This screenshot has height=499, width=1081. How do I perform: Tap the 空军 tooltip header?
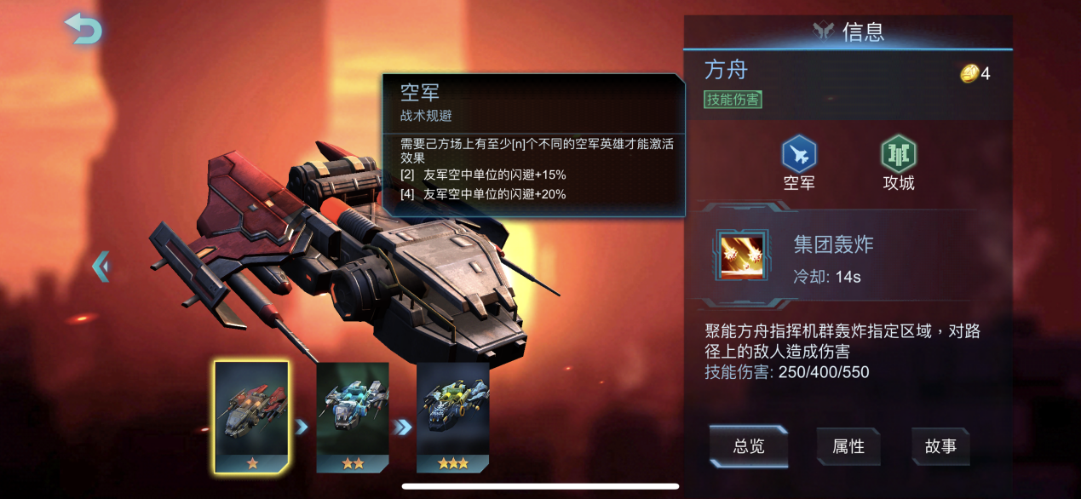[420, 92]
